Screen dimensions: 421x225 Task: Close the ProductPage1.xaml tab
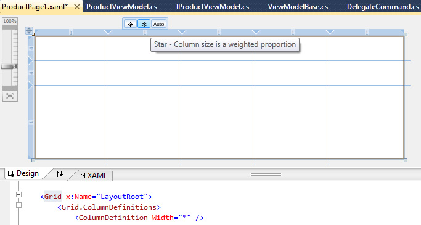(77, 7)
